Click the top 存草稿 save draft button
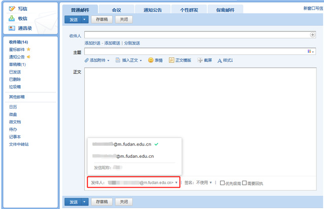Image resolution: width=324 pixels, height=209 pixels. [x=102, y=19]
